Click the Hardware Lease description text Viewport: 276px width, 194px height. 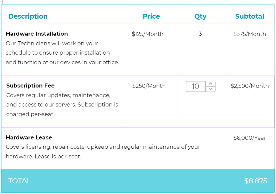pos(103,151)
